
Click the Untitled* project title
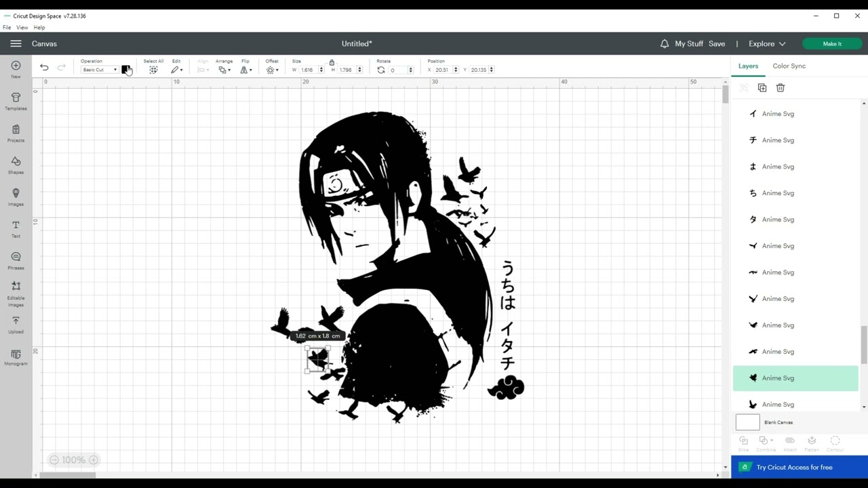pos(357,43)
